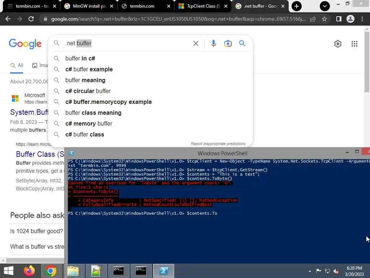Close the TcpClient Class tab
Image resolution: width=370 pixels, height=278 pixels.
coord(226,6)
